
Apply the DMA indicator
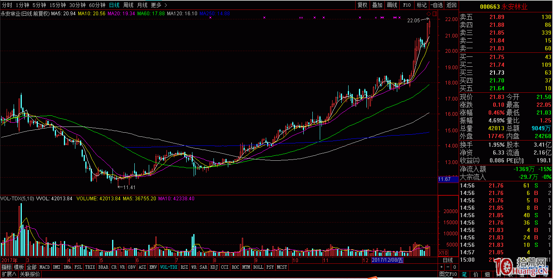tap(68, 267)
